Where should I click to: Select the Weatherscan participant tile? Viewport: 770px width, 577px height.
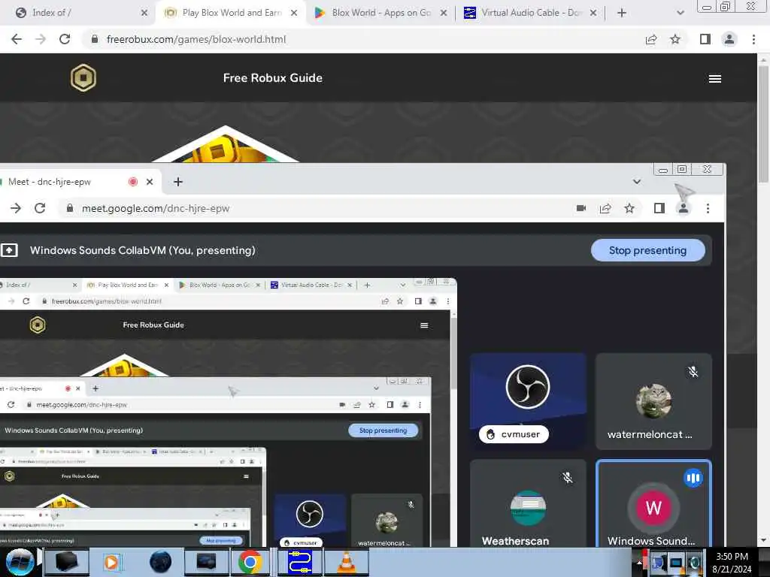pyautogui.click(x=528, y=503)
